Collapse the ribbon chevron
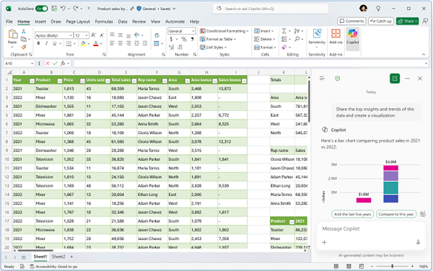 point(424,55)
